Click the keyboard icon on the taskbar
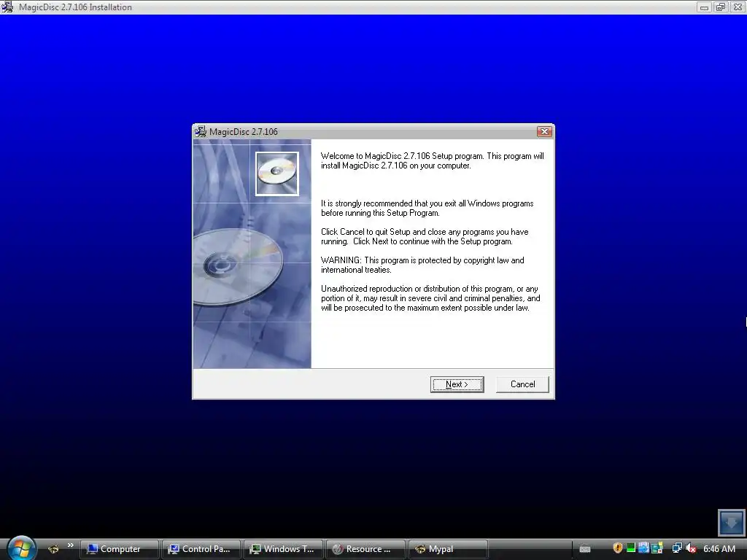The image size is (747, 560). point(585,549)
